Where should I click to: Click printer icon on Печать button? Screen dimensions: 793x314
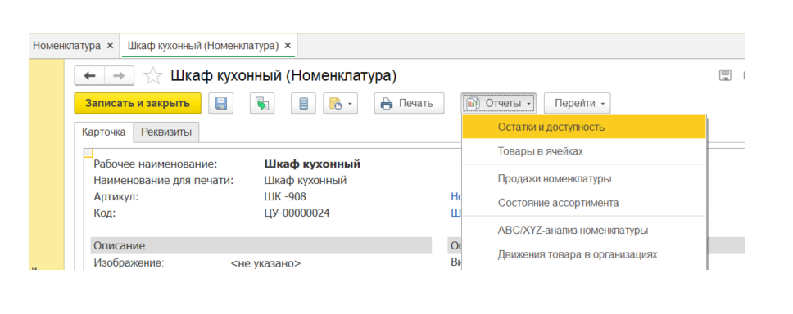(x=387, y=104)
